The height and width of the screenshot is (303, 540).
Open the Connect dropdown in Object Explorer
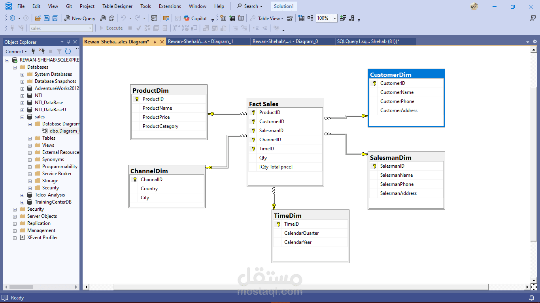pos(16,51)
